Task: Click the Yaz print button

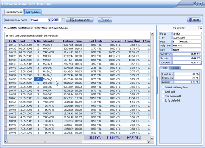Action: click(x=105, y=20)
